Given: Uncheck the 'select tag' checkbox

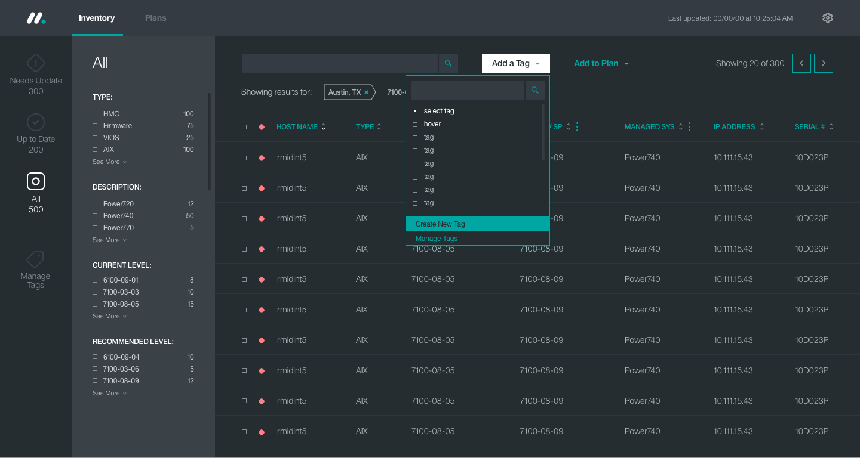Looking at the screenshot, I should [x=415, y=111].
